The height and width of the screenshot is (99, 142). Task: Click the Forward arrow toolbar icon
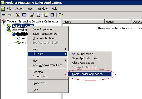tap(10, 15)
